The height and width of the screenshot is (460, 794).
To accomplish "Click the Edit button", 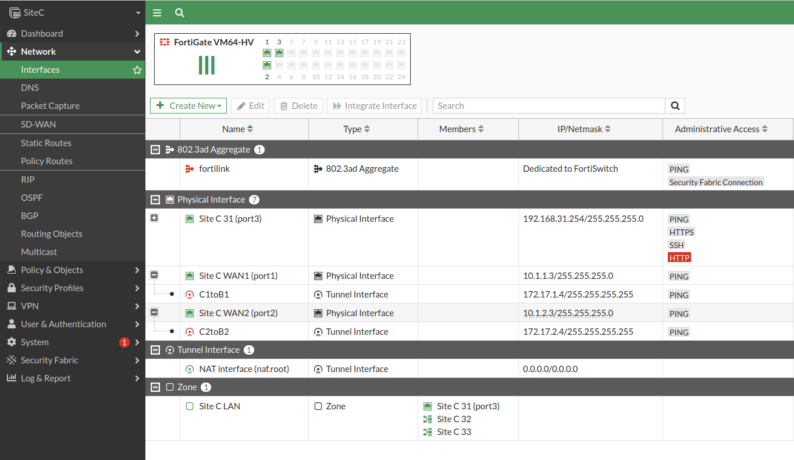I will (251, 106).
